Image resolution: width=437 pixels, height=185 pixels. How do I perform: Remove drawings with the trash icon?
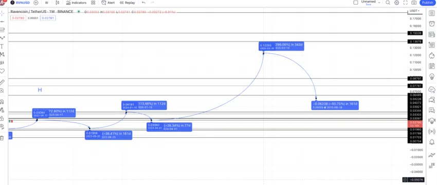[2, 138]
